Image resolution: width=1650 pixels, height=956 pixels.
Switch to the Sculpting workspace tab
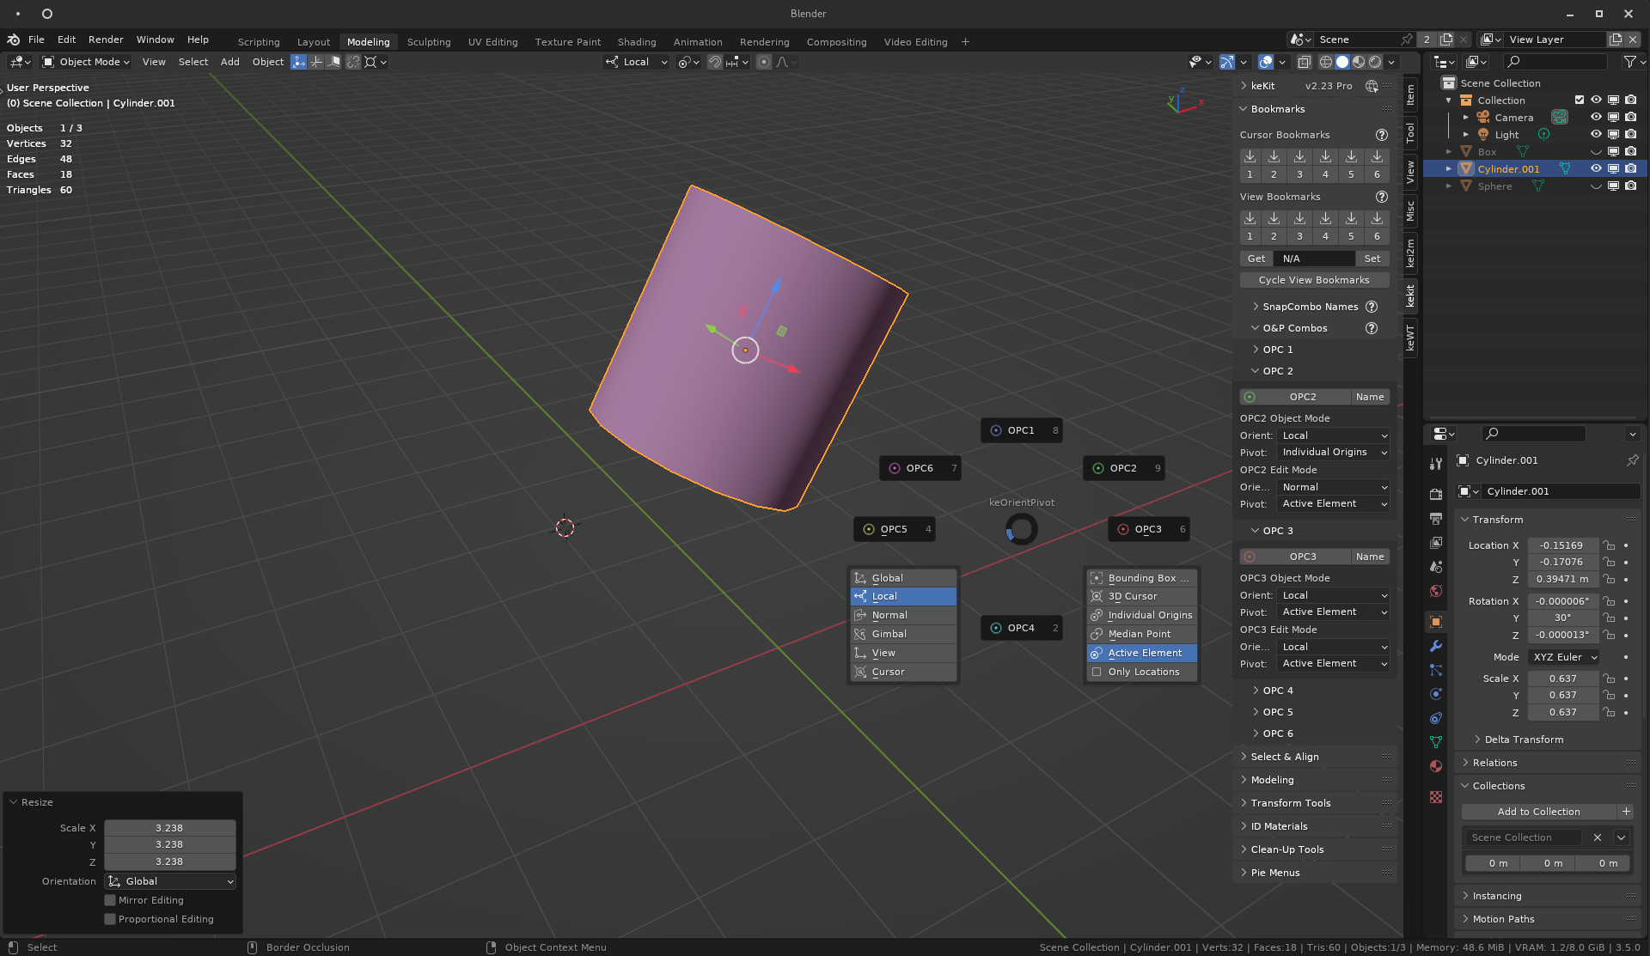click(x=429, y=41)
